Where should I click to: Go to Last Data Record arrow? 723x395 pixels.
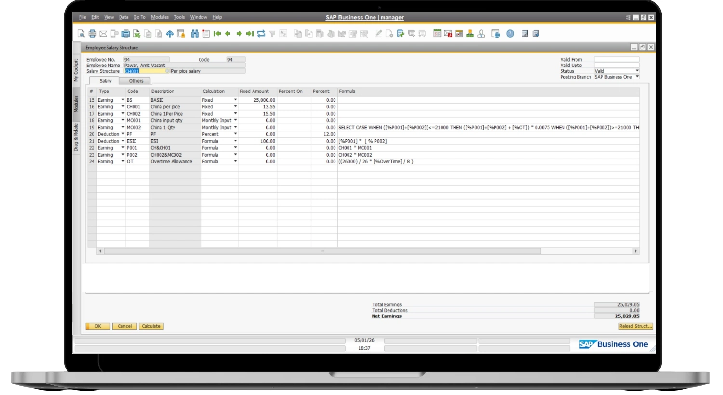click(250, 34)
